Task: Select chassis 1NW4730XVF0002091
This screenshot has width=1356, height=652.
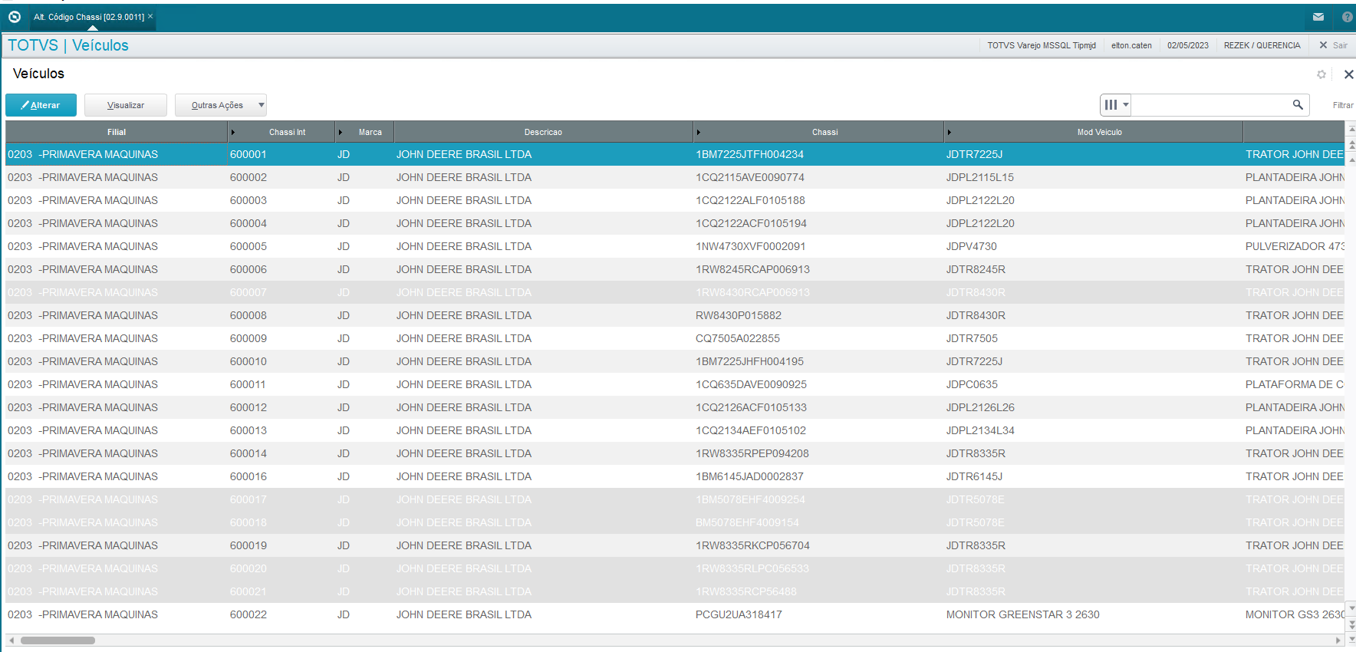Action: pyautogui.click(x=750, y=246)
